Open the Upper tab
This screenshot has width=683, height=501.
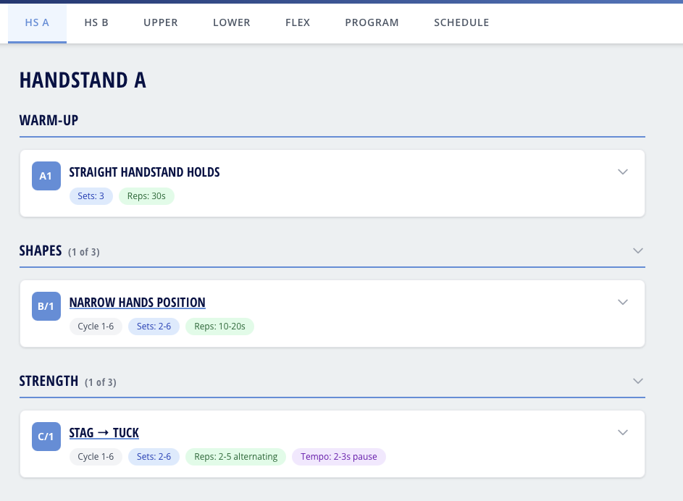click(x=161, y=22)
